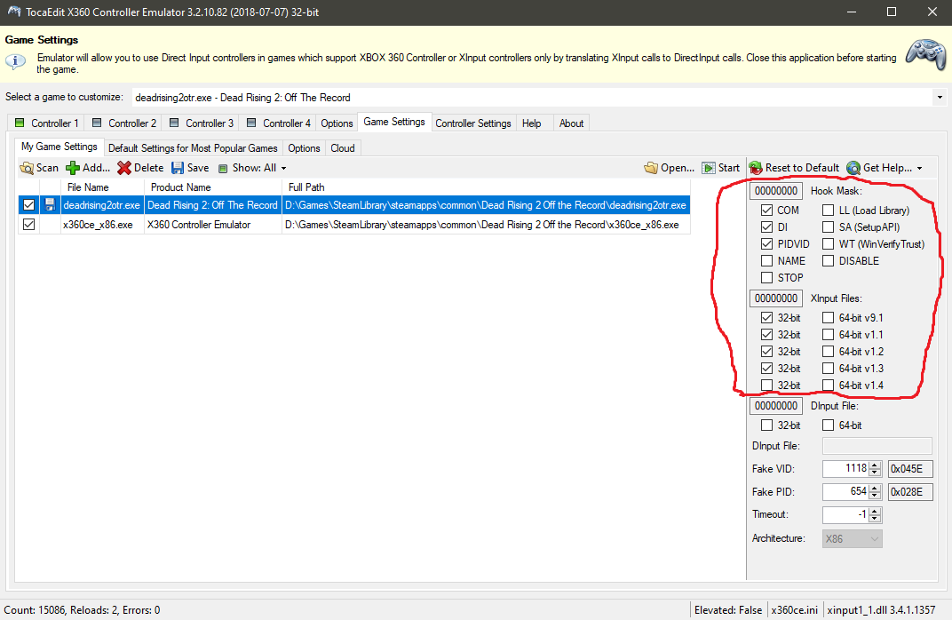Click the Timeout value field
This screenshot has width=952, height=620.
click(845, 514)
